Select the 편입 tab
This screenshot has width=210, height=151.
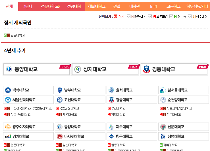coord(117,7)
